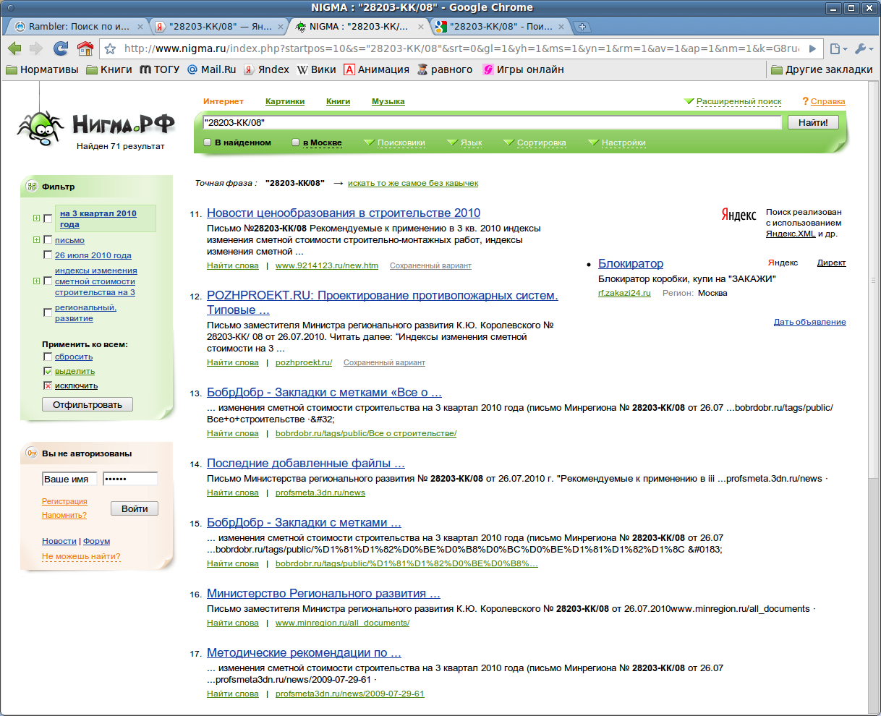881x716 pixels.
Task: Open the page menu icon
Action: tap(838, 48)
